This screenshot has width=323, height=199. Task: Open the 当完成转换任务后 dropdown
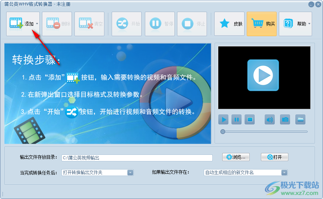98,172
